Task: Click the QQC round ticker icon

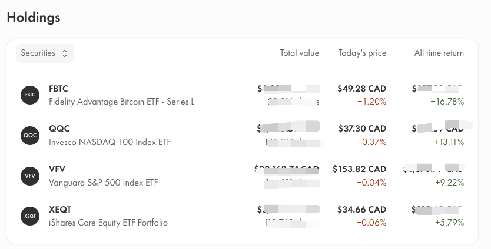Action: [x=30, y=135]
